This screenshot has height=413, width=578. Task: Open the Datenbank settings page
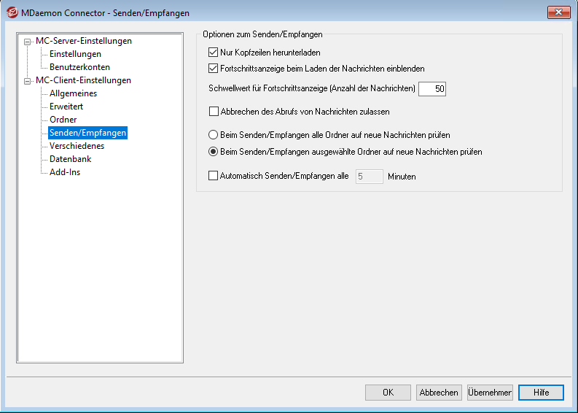[70, 159]
